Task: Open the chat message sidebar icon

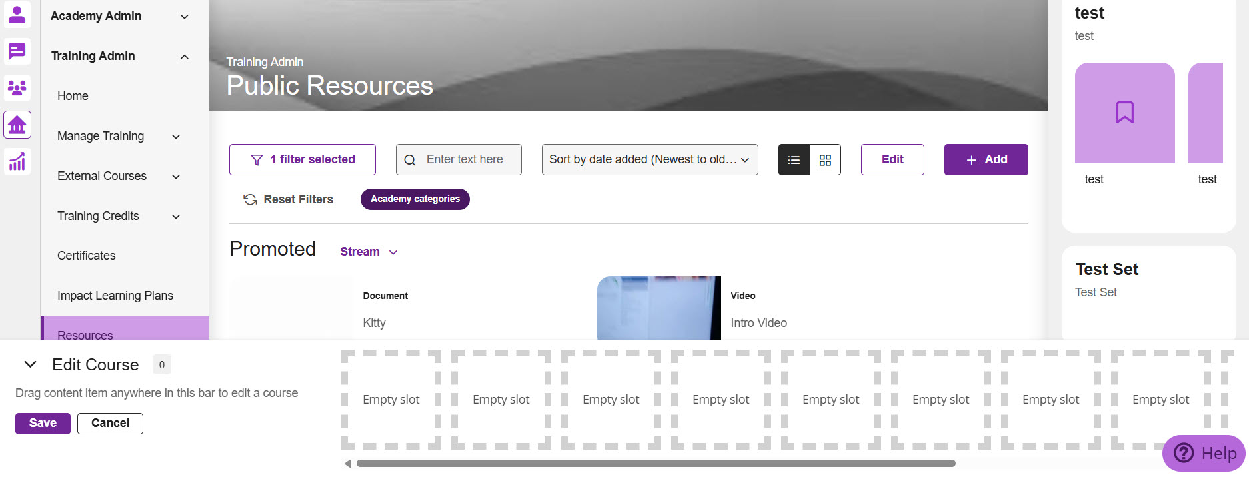Action: [17, 51]
